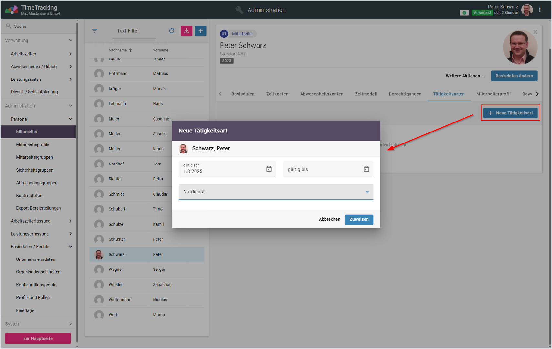Collapse the Verwaltung sidebar section
The width and height of the screenshot is (552, 349).
coord(70,40)
